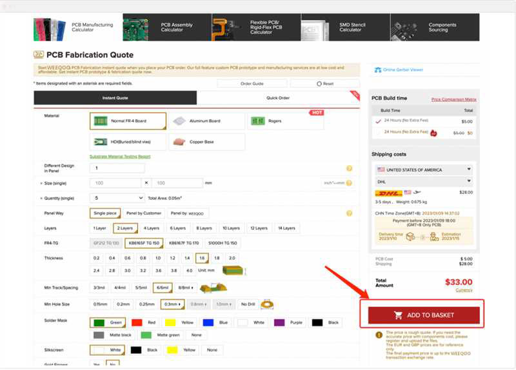Click the help icon for Panel Way
The image size is (516, 370).
pyautogui.click(x=349, y=213)
